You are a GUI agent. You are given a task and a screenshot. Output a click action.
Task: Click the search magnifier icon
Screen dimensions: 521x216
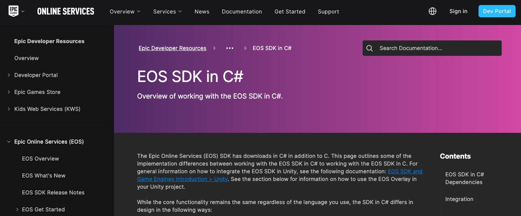pos(370,48)
